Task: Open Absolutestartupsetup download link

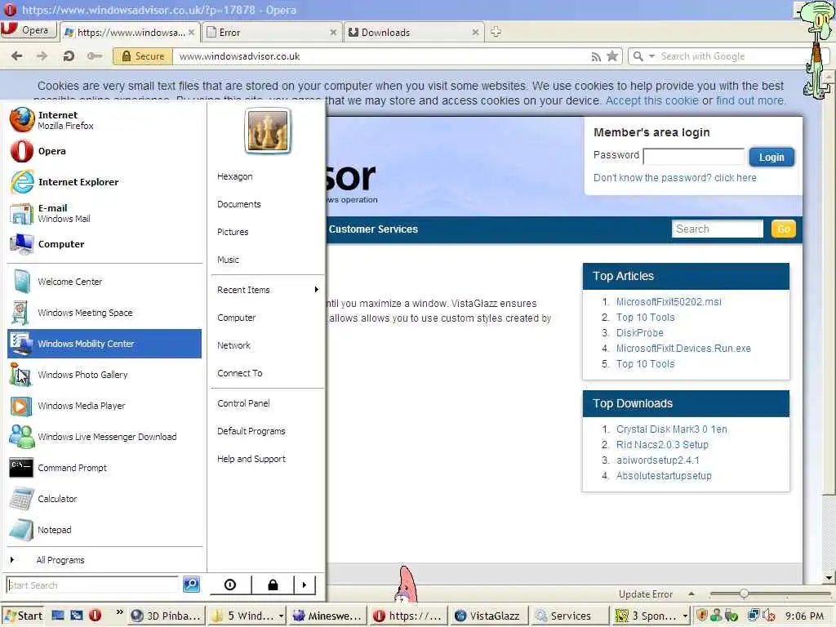Action: click(x=664, y=476)
